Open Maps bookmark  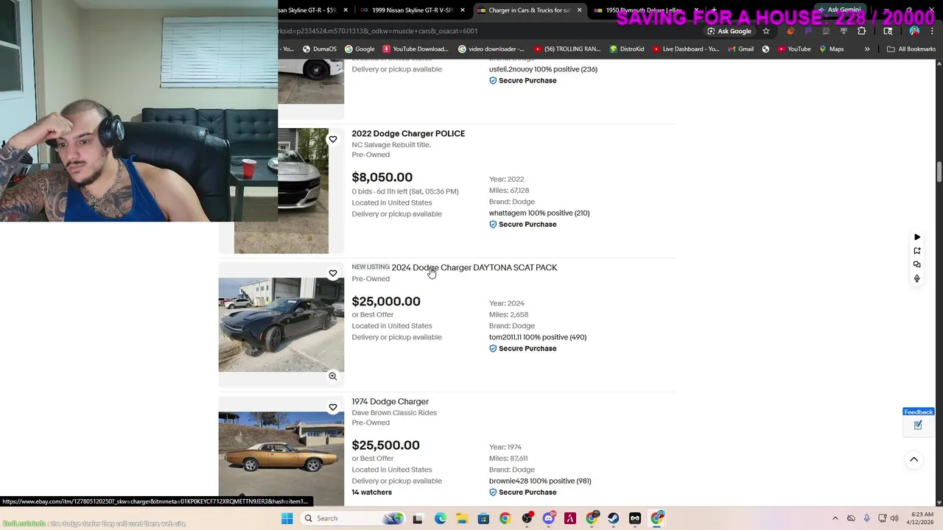coord(832,49)
